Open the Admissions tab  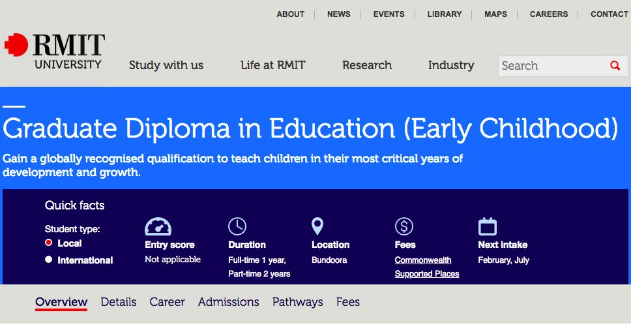pos(229,302)
